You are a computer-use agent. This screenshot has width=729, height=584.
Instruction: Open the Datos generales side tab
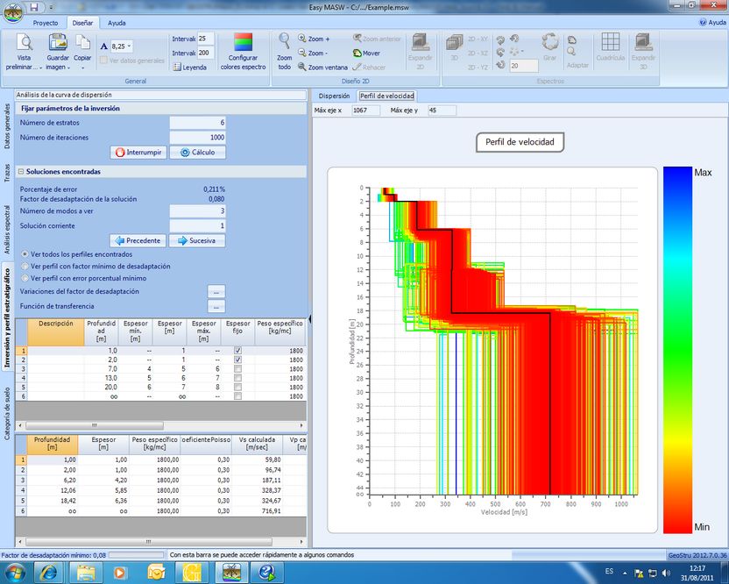click(6, 126)
